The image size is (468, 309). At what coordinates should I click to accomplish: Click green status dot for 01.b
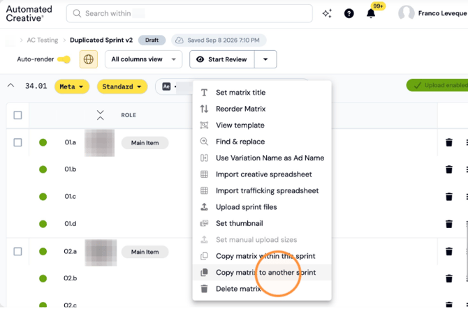(x=43, y=169)
